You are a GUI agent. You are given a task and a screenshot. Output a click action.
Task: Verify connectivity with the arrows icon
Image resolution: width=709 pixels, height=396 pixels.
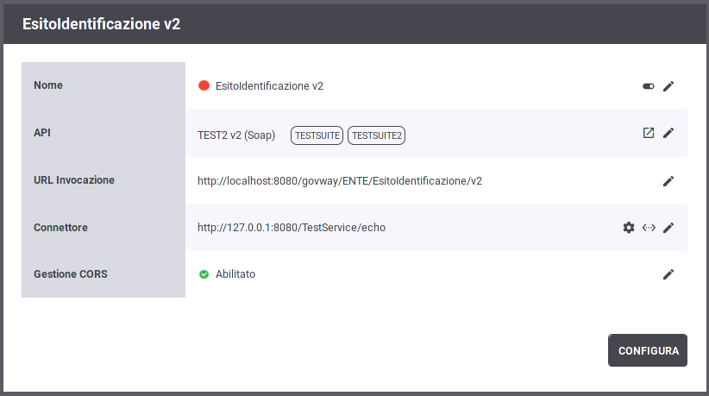649,228
